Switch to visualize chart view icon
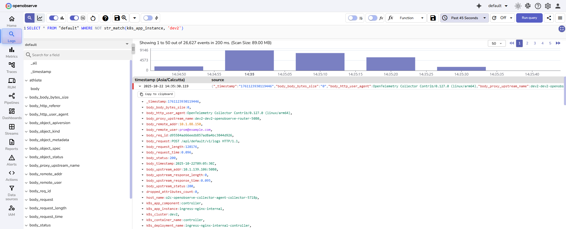This screenshot has height=229, width=566. tap(40, 18)
